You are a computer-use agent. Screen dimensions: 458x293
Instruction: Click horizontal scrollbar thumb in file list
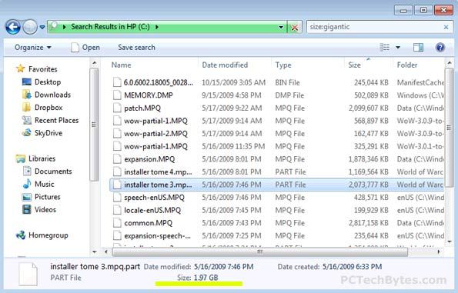coord(259,251)
